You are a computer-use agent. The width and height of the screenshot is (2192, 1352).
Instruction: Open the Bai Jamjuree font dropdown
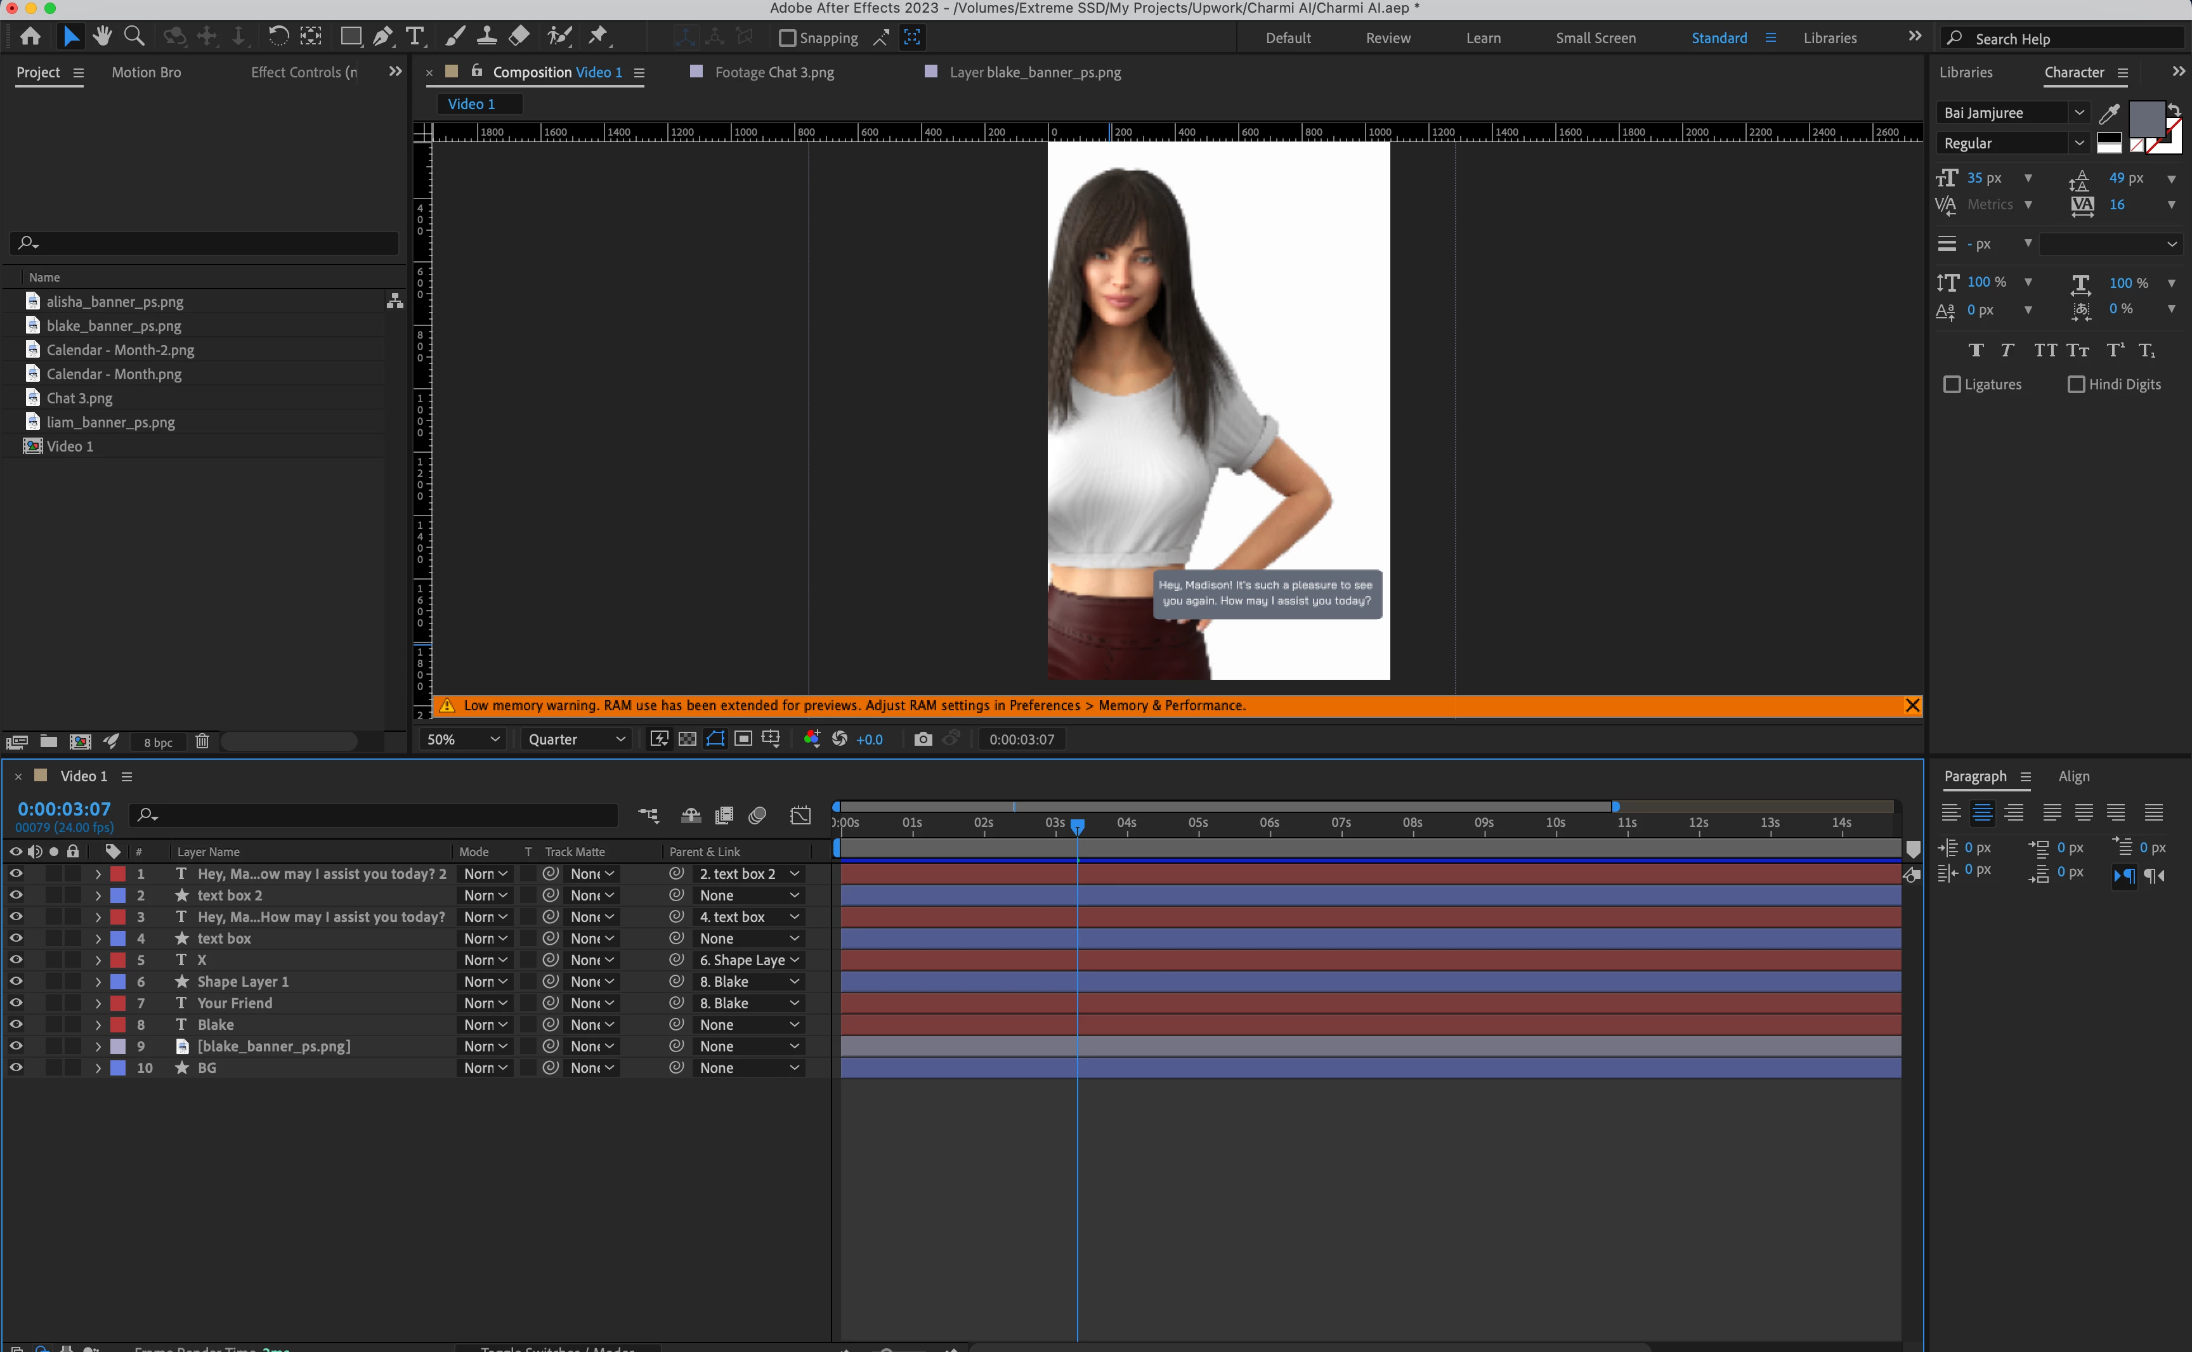click(x=2078, y=114)
